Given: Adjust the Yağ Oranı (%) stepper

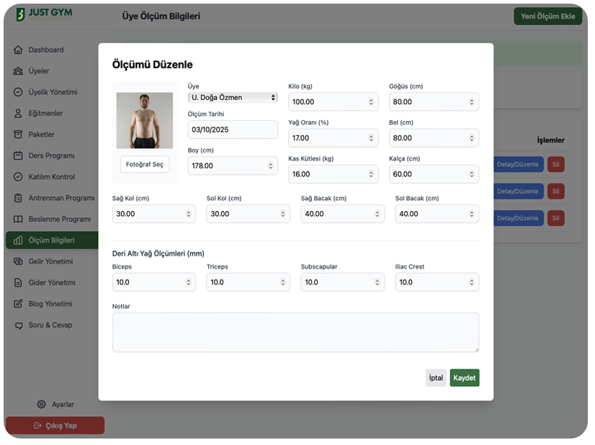Looking at the screenshot, I should coord(371,138).
